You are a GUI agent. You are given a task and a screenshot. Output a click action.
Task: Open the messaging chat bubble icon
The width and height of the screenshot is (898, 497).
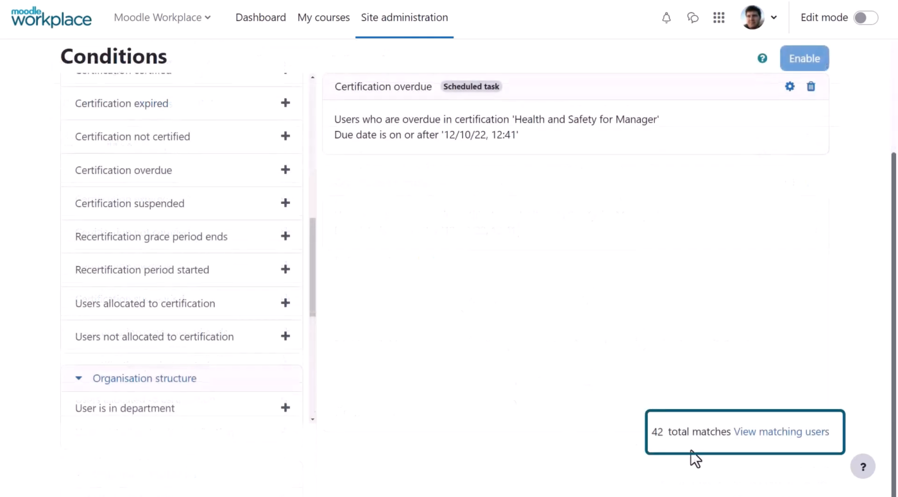693,17
